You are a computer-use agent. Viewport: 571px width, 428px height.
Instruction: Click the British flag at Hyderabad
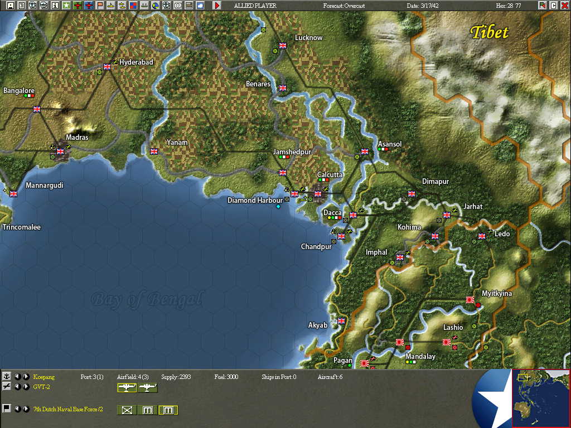click(x=107, y=67)
